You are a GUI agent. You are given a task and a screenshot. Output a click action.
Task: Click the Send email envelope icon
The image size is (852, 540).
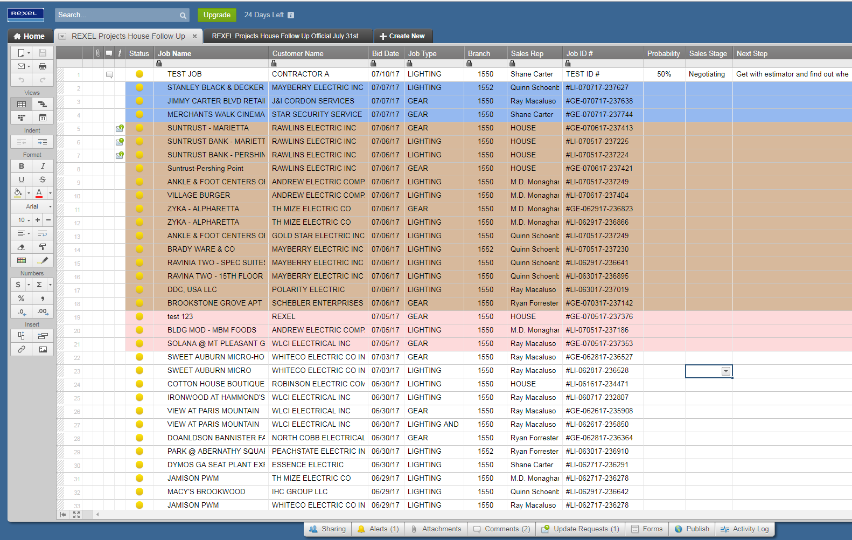click(x=21, y=66)
